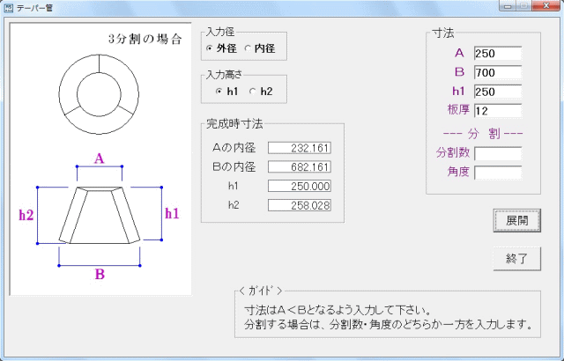The image size is (564, 361).
Task: Click the guide text 寸法はA<Bとなるよう入力して下さい
Action: 338,310
